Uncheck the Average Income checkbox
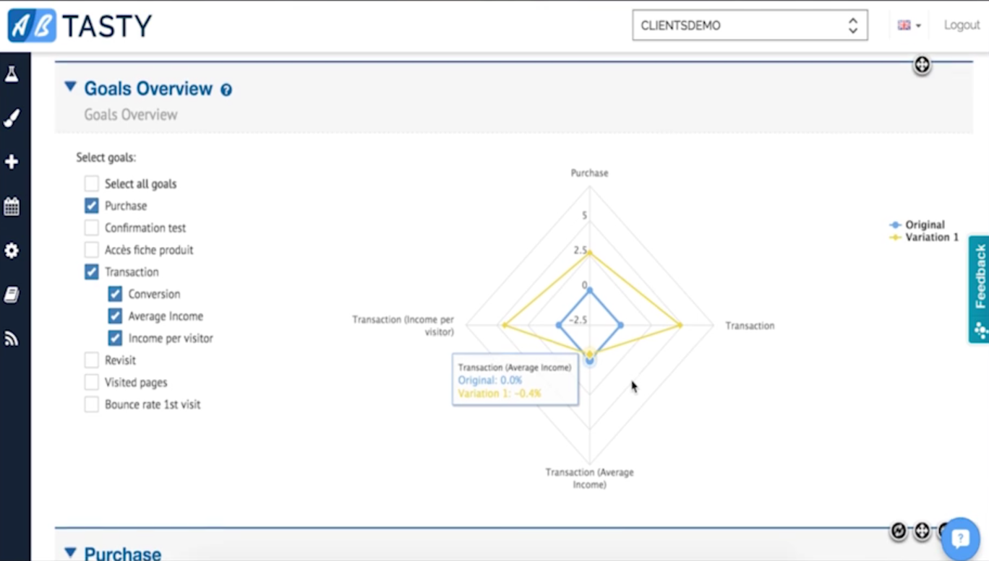 115,316
